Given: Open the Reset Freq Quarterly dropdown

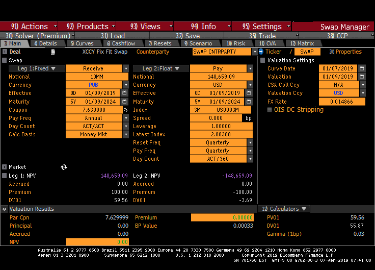Looking at the screenshot, I should tap(250, 142).
